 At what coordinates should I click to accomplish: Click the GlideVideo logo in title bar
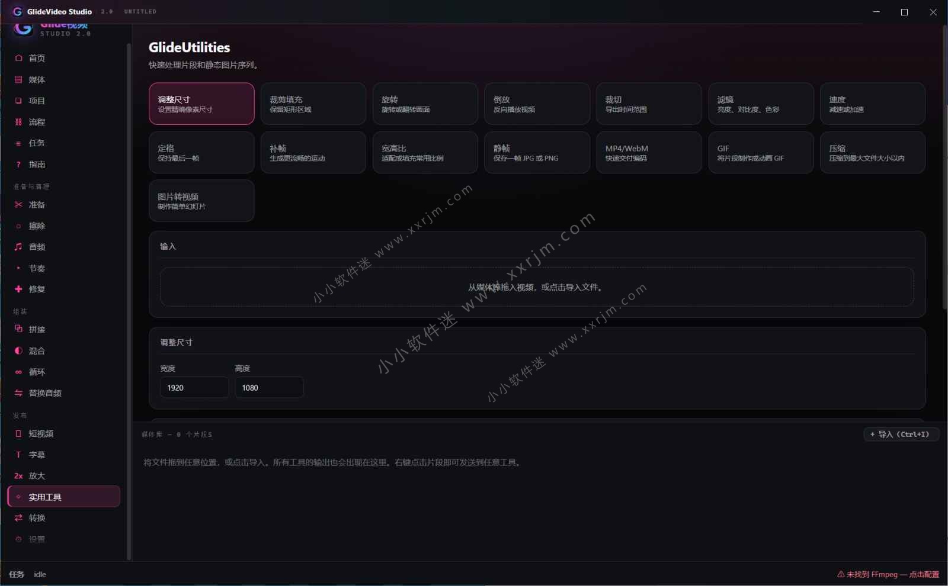tap(17, 11)
